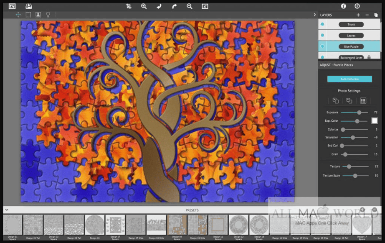Toggle visibility of the Background Layer
385x243 pixels.
322,57
